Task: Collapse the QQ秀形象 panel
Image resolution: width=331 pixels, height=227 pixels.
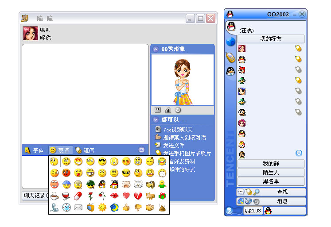Action: tap(156, 49)
